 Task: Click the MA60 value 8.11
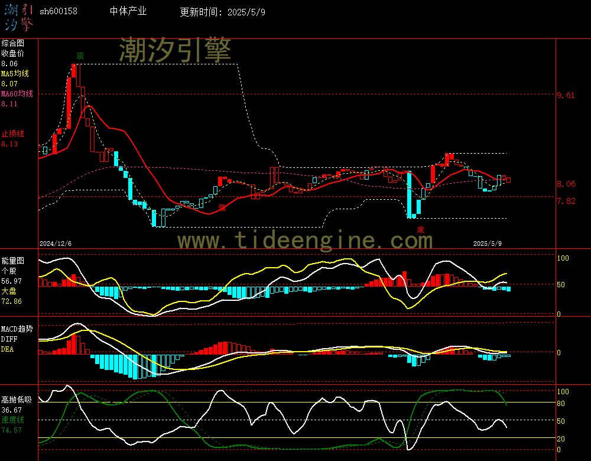(9, 103)
